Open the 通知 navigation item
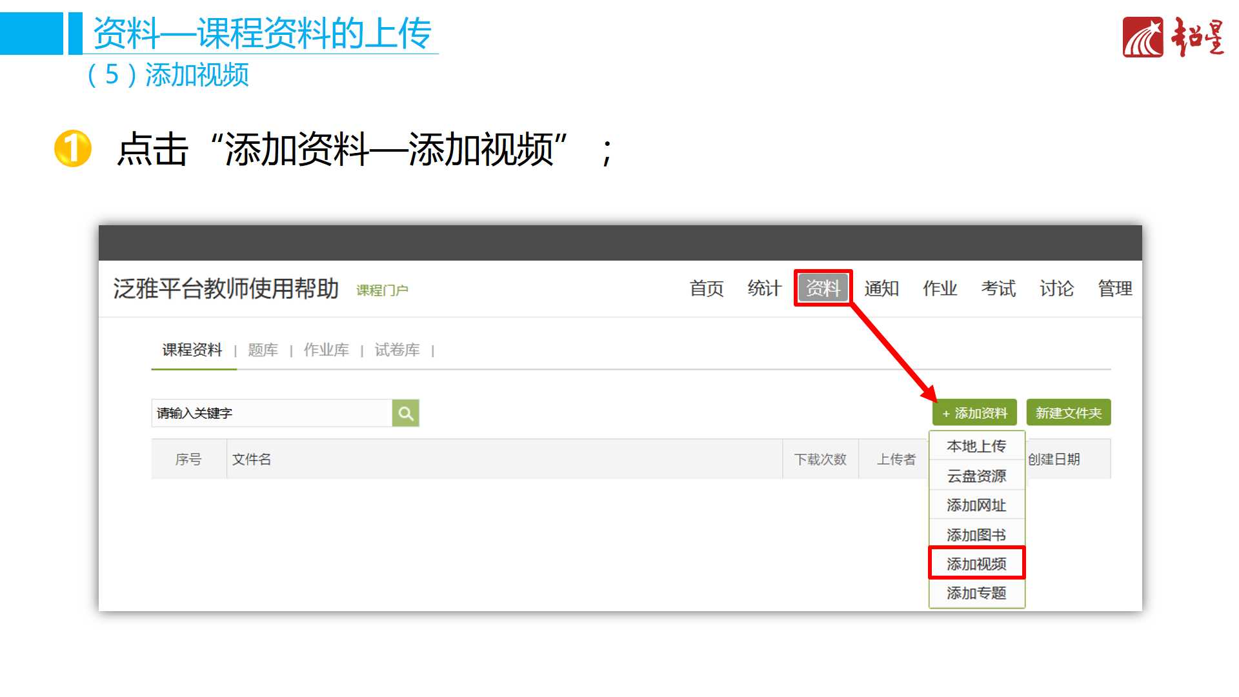The image size is (1239, 697). click(881, 288)
